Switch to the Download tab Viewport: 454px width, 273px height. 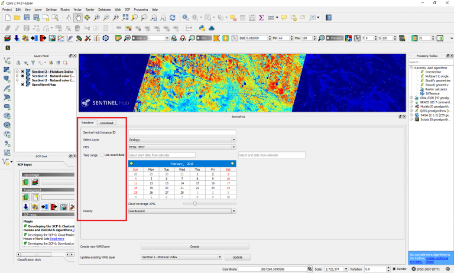click(x=106, y=123)
